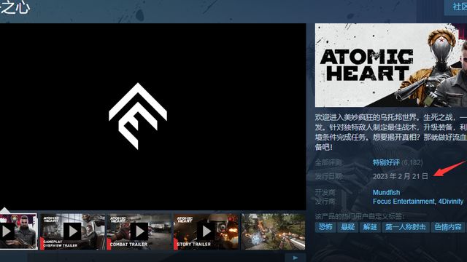Play the Story Trailer video thumbnail

click(x=206, y=231)
